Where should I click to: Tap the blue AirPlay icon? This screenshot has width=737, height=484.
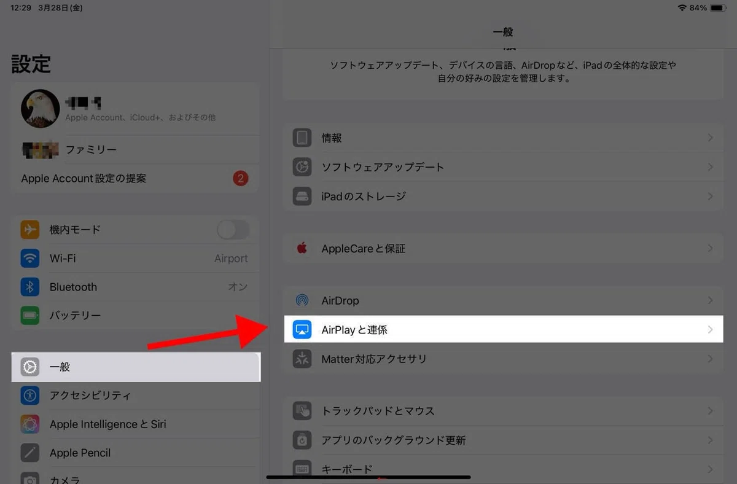[302, 330]
